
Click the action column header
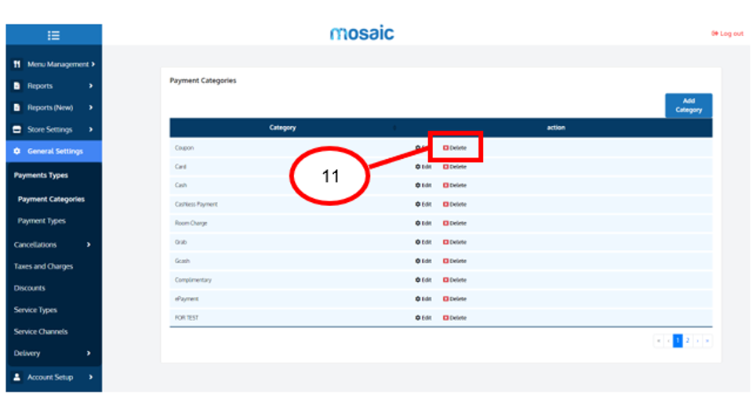tap(556, 128)
